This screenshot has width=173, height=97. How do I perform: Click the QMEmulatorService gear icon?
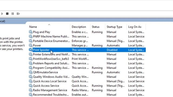coord(31,72)
